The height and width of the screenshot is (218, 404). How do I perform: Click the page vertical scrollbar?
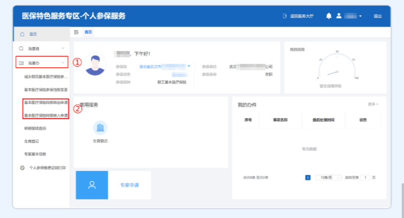click(x=402, y=201)
